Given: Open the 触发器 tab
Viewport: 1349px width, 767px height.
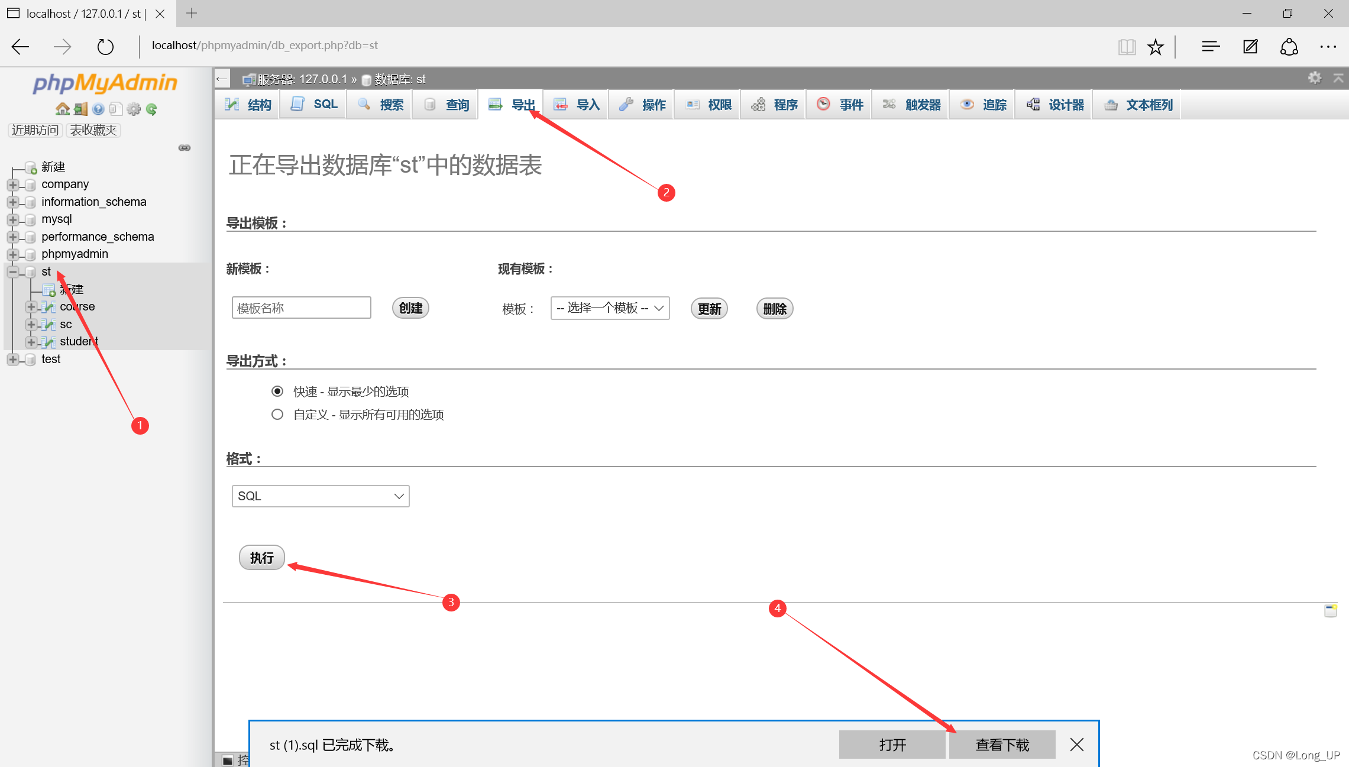Looking at the screenshot, I should (x=911, y=105).
